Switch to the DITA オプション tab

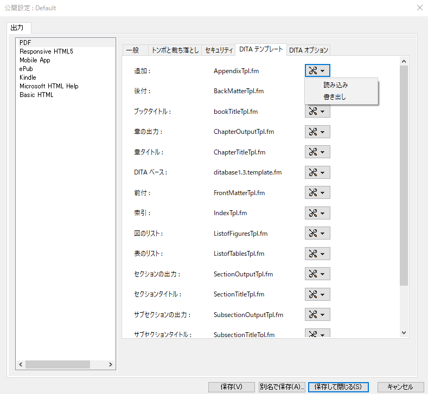[308, 50]
